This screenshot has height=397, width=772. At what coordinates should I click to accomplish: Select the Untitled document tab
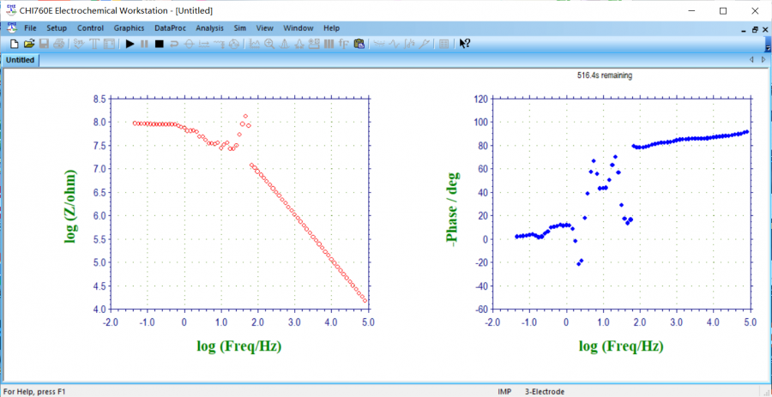click(20, 60)
